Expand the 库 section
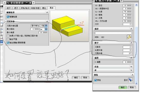Screen dimensions: 154x98 [131, 70]
